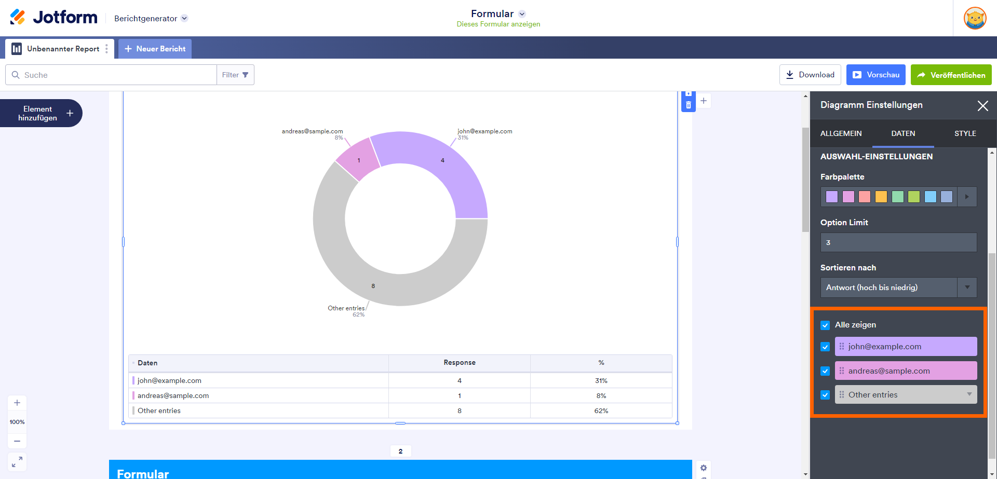Click the plus icon beside chart toolbar
Viewport: 997px width, 479px height.
[704, 101]
